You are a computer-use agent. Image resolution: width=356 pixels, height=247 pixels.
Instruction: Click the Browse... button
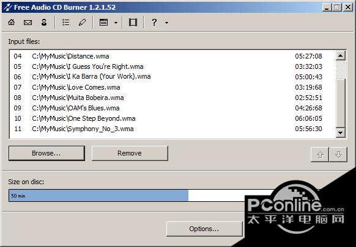[x=46, y=153]
